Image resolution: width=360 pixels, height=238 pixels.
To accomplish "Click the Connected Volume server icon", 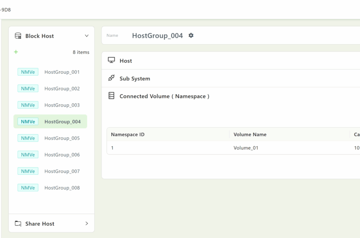I will (111, 96).
